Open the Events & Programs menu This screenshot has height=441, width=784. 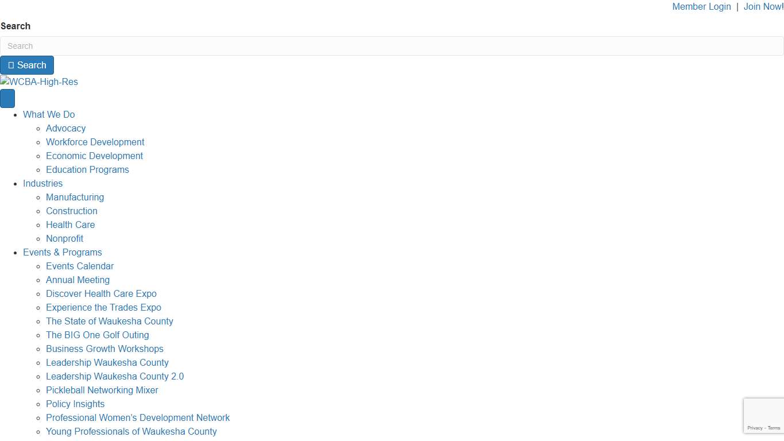[62, 253]
